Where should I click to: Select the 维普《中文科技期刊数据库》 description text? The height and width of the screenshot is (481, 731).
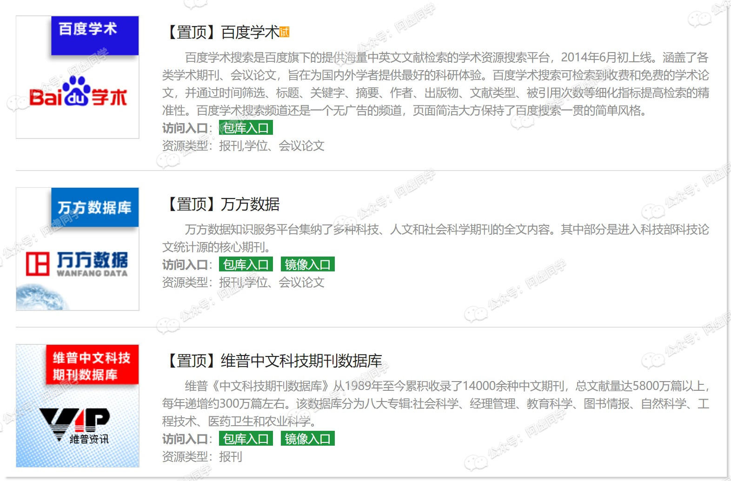point(436,403)
